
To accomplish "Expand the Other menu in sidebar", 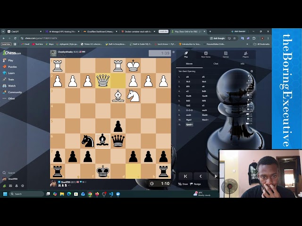I will [x=9, y=98].
